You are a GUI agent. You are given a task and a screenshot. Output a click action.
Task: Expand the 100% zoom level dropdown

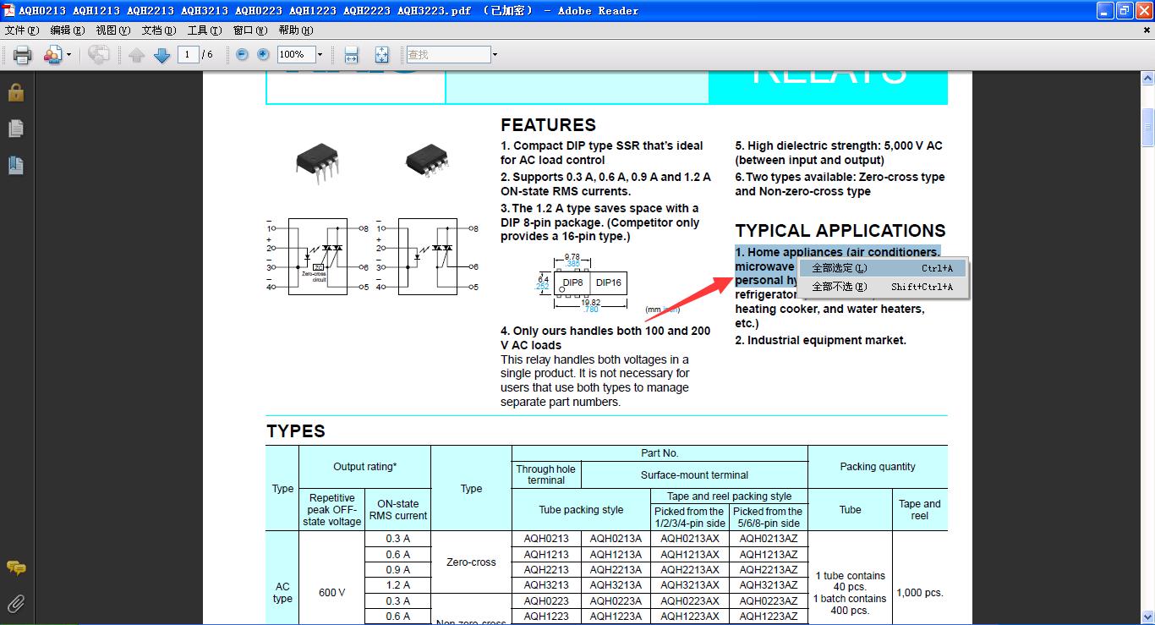(x=320, y=55)
